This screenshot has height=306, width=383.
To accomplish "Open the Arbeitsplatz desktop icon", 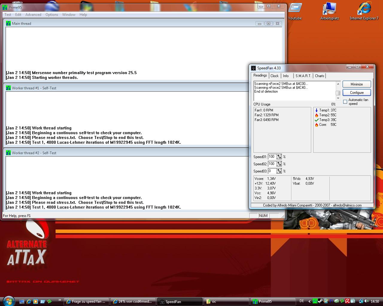I will pyautogui.click(x=330, y=11).
